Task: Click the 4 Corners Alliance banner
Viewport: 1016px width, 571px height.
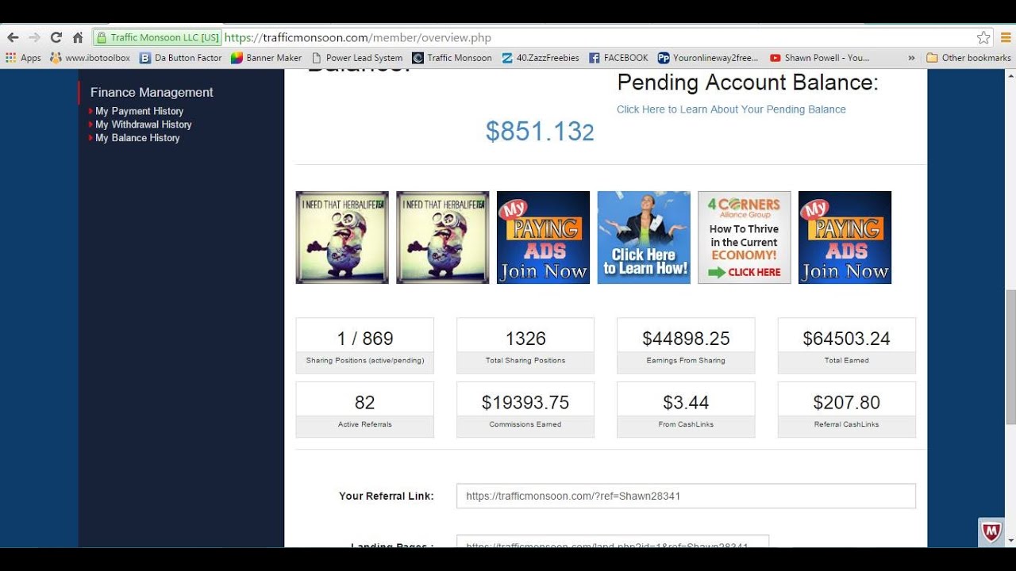Action: point(745,237)
